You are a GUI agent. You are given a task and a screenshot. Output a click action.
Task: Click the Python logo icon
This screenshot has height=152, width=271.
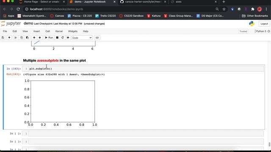(x=252, y=24)
